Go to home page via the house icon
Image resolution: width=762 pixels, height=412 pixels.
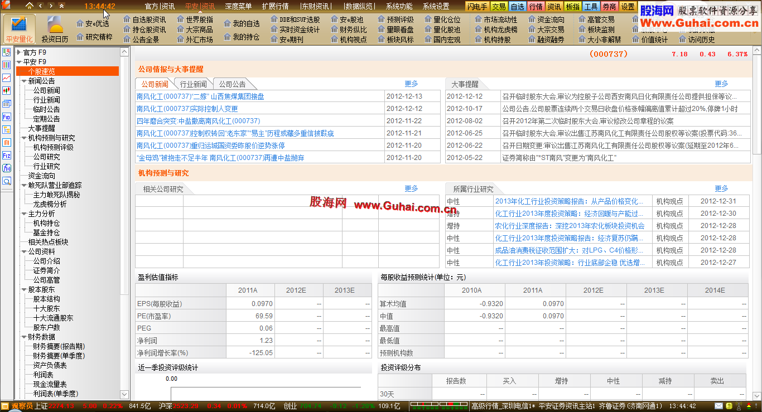(x=30, y=6)
